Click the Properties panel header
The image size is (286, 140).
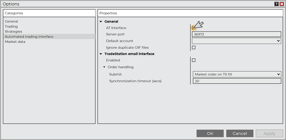(x=190, y=13)
